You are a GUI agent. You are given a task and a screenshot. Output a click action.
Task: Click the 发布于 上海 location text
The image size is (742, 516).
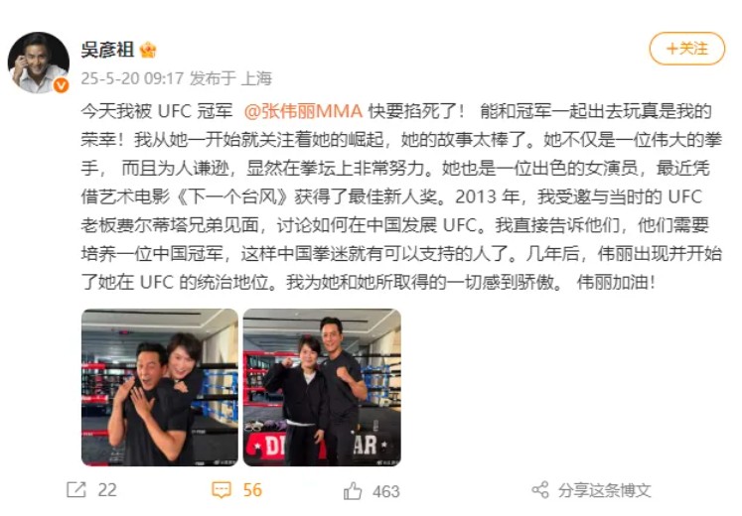230,78
